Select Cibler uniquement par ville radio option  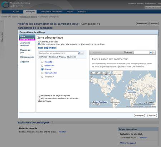pyautogui.click(x=39, y=44)
